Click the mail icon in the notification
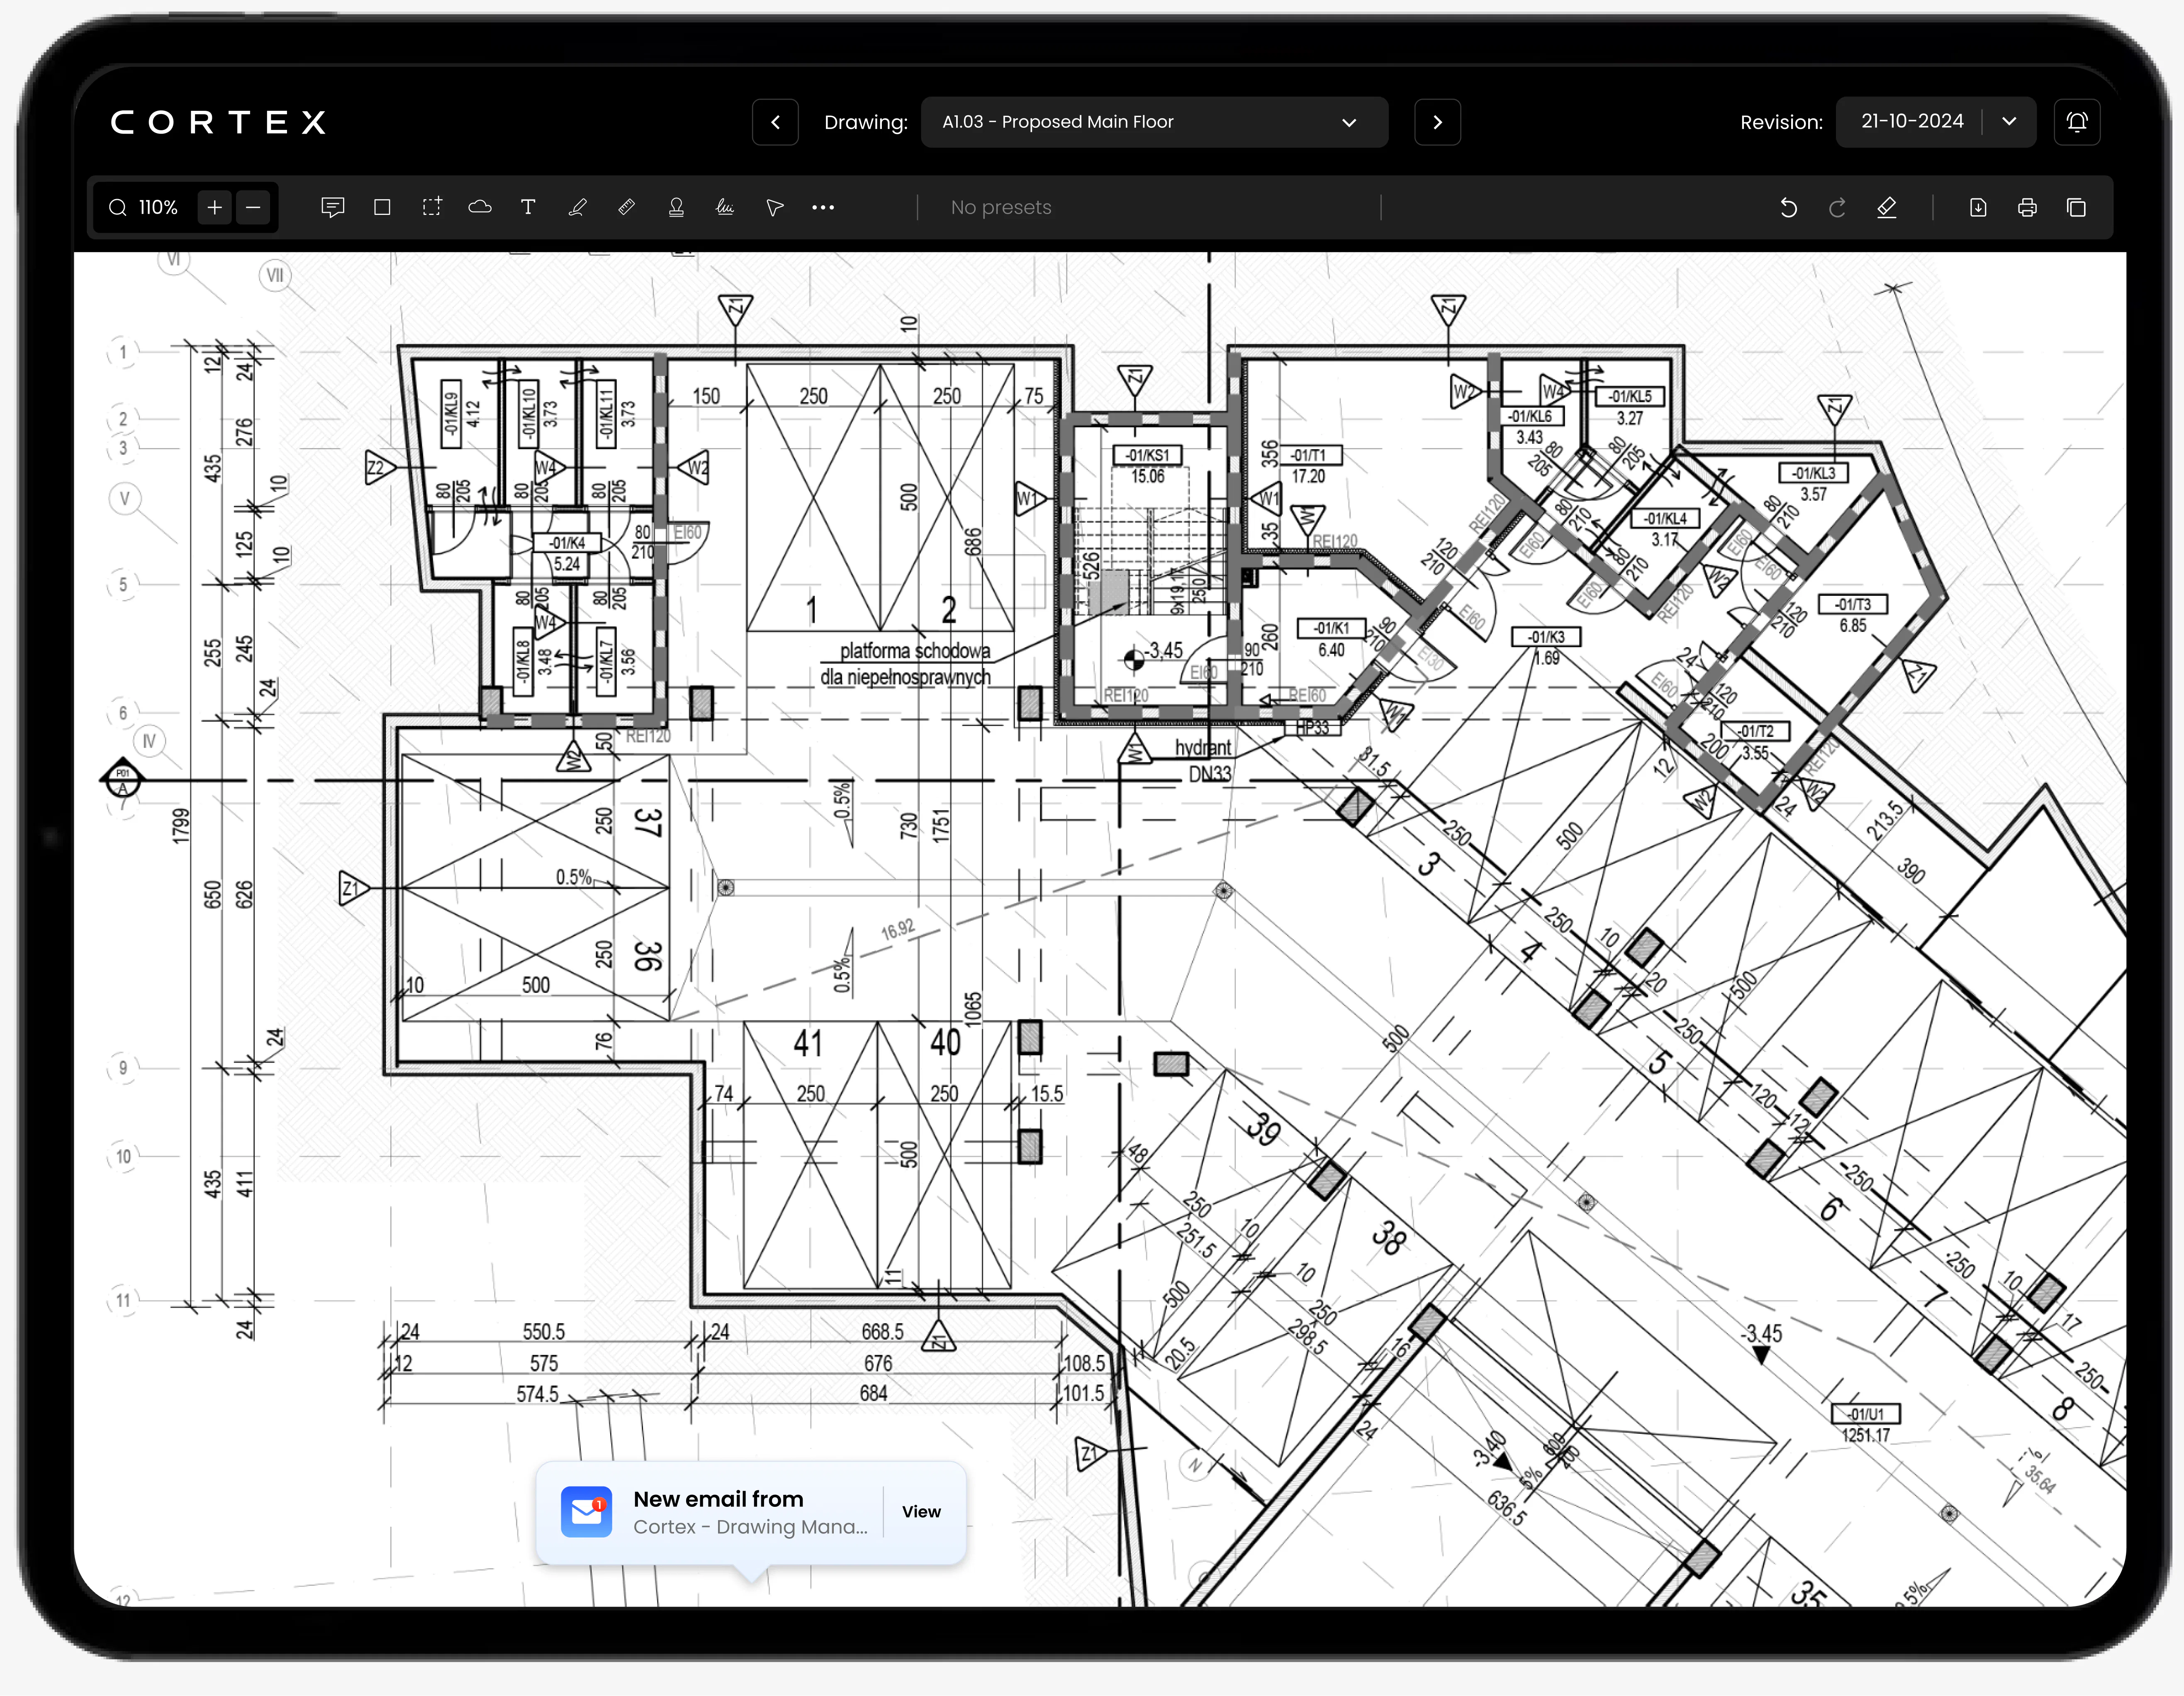2184x1696 pixels. 586,1512
